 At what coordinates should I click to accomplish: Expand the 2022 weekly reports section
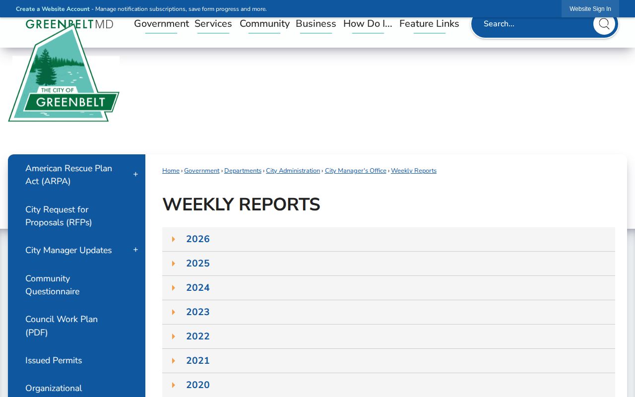click(x=388, y=336)
